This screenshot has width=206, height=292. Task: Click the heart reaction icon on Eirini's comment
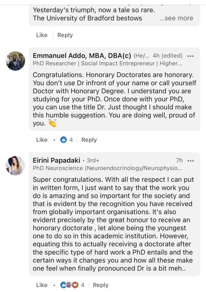tap(75, 285)
